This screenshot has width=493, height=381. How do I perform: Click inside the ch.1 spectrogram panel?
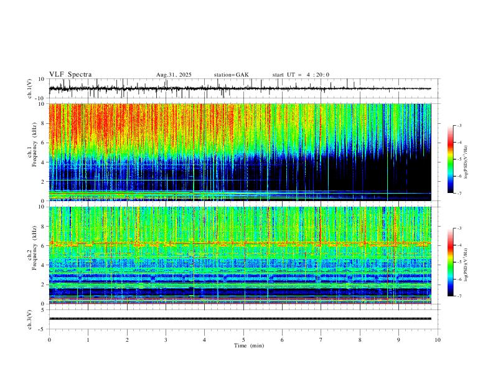pyautogui.click(x=240, y=152)
